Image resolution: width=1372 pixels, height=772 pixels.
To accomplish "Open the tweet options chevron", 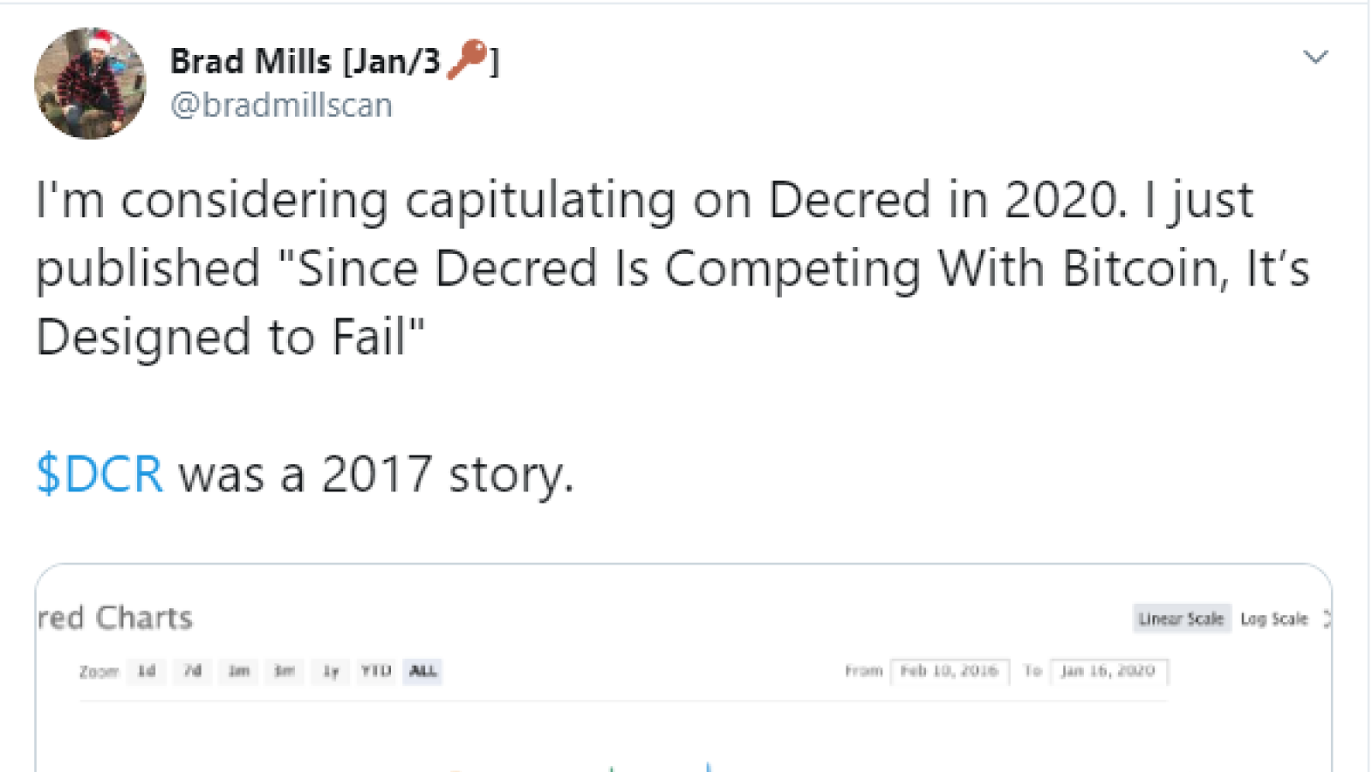I will 1315,57.
